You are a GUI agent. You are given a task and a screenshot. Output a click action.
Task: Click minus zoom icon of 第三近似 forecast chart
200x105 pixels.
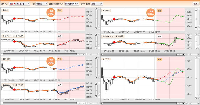tap(199, 29)
